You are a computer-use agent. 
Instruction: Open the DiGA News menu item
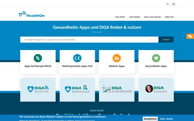point(120,17)
